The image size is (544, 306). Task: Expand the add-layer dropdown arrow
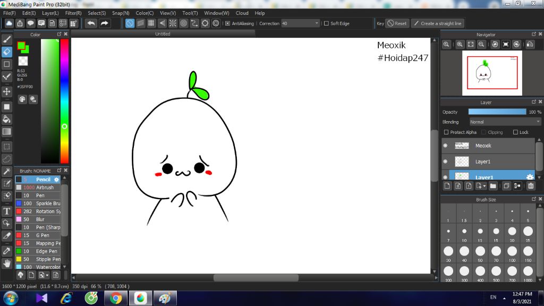pyautogui.click(x=484, y=186)
